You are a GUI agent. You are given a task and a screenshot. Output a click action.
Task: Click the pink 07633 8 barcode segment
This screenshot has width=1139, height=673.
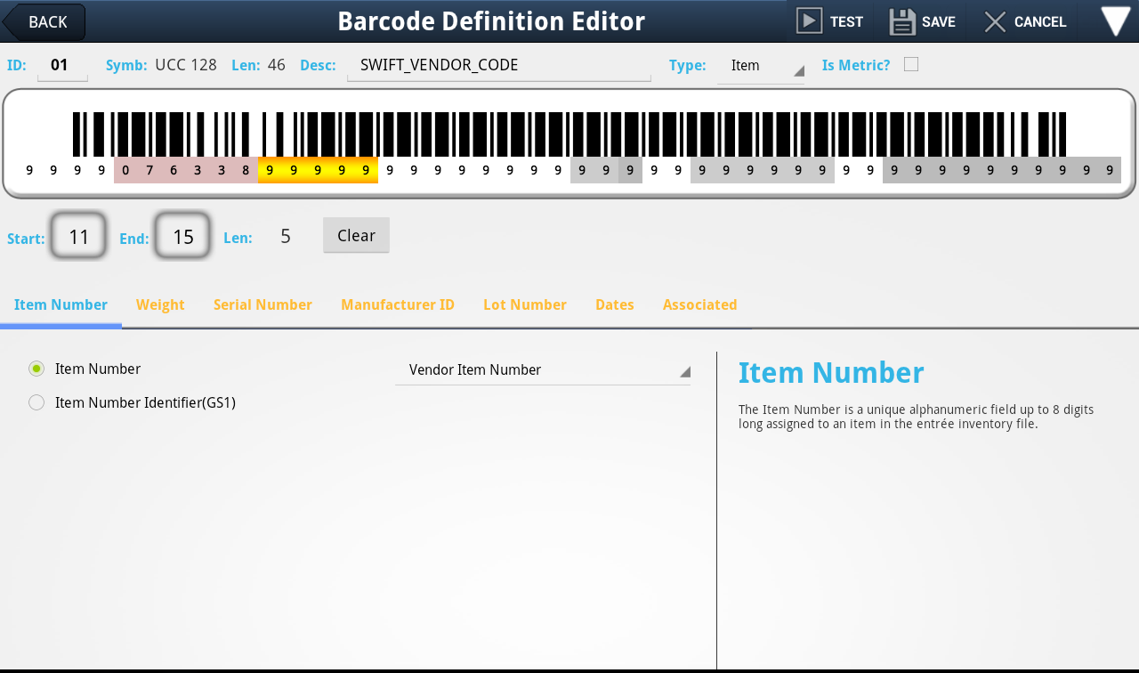(x=186, y=170)
